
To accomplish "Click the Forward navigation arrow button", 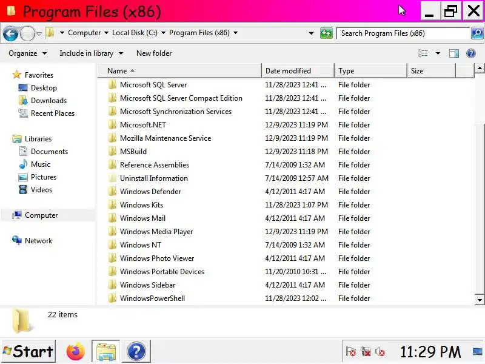I will click(27, 33).
